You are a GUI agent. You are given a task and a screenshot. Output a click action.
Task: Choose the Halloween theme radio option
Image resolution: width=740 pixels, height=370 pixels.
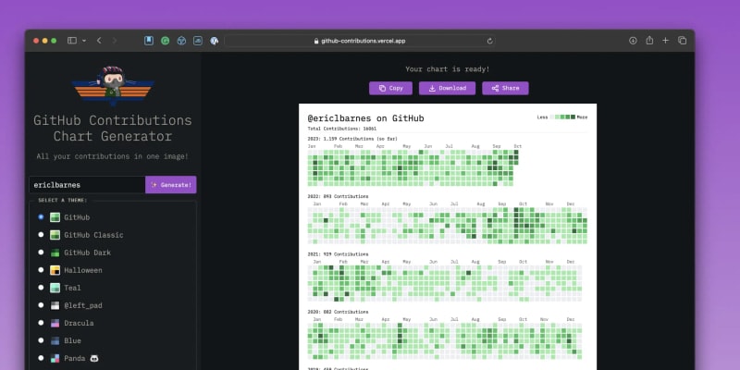coord(41,270)
